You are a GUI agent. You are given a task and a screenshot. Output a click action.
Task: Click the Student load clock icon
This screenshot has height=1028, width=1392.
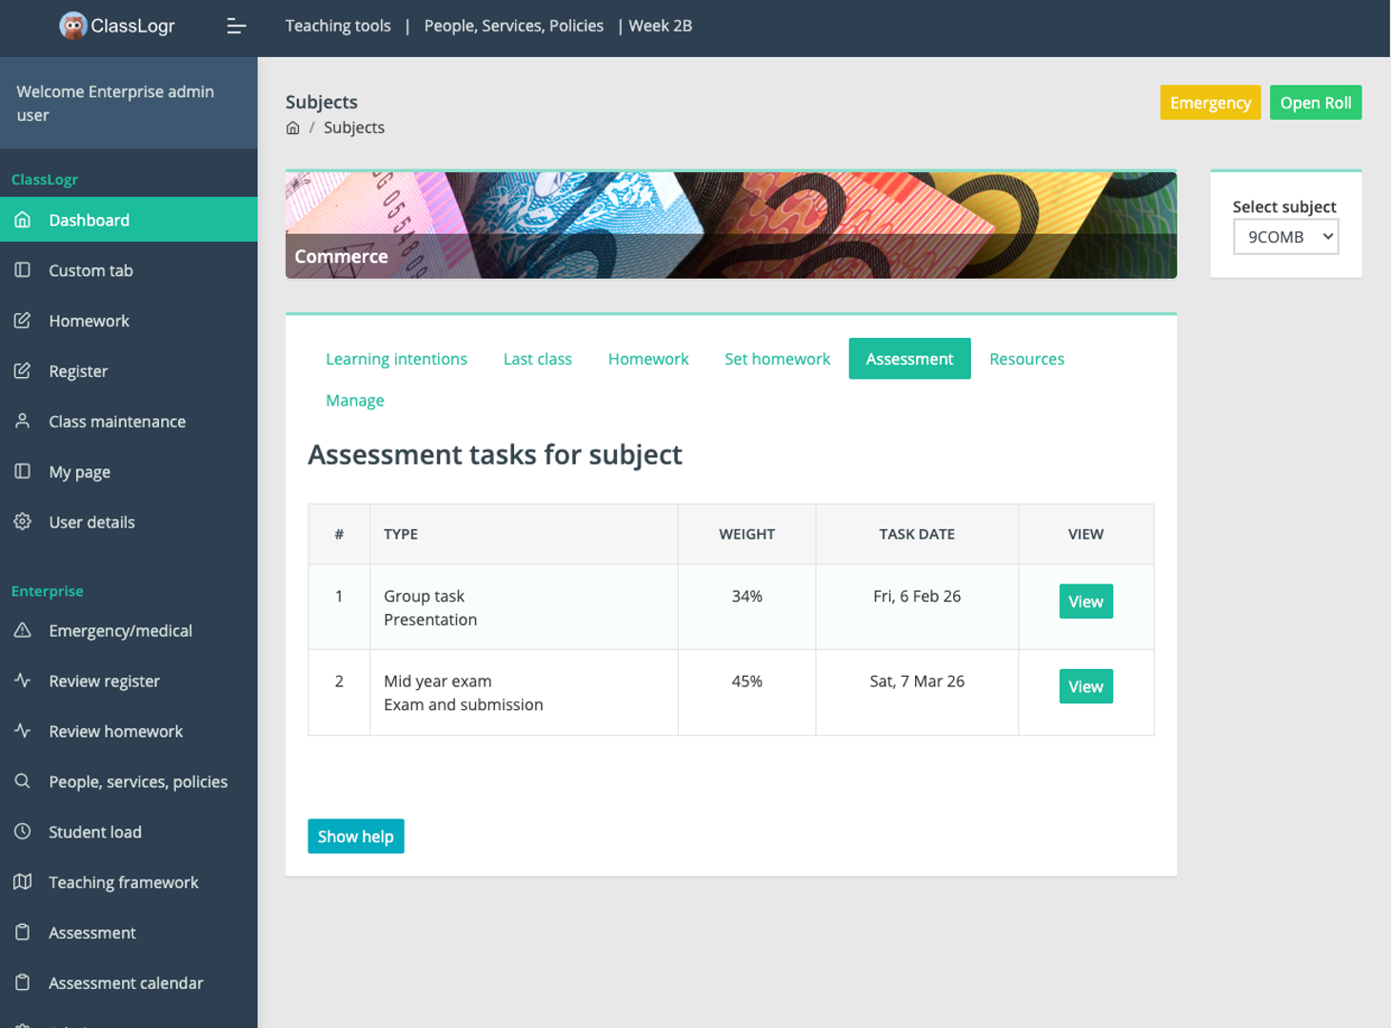[23, 831]
